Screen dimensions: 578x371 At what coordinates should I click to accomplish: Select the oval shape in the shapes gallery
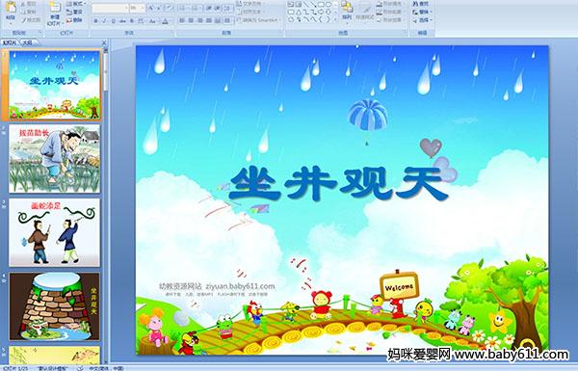click(328, 4)
